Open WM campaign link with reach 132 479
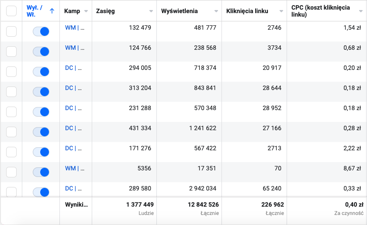367x225 pixels. 75,28
